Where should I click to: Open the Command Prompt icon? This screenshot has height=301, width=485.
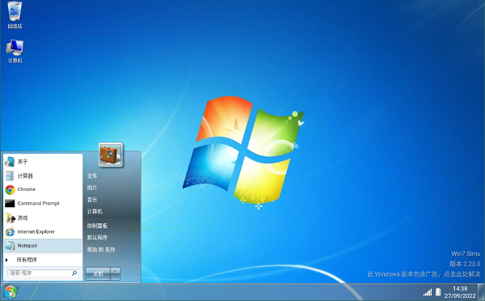(10, 203)
